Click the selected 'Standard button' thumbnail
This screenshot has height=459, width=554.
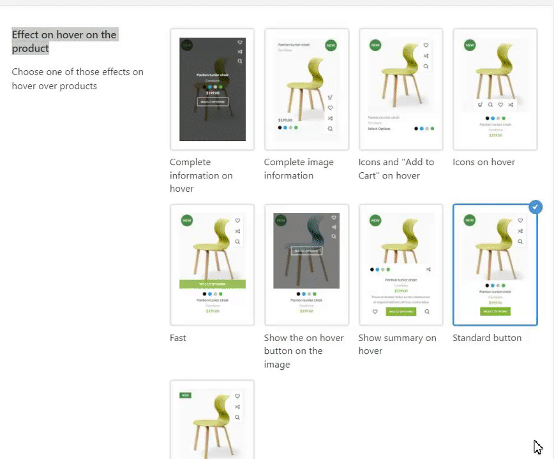tap(495, 265)
